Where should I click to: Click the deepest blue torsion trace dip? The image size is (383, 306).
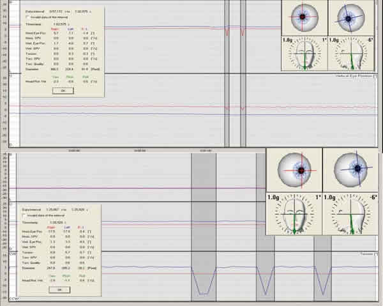203,294
